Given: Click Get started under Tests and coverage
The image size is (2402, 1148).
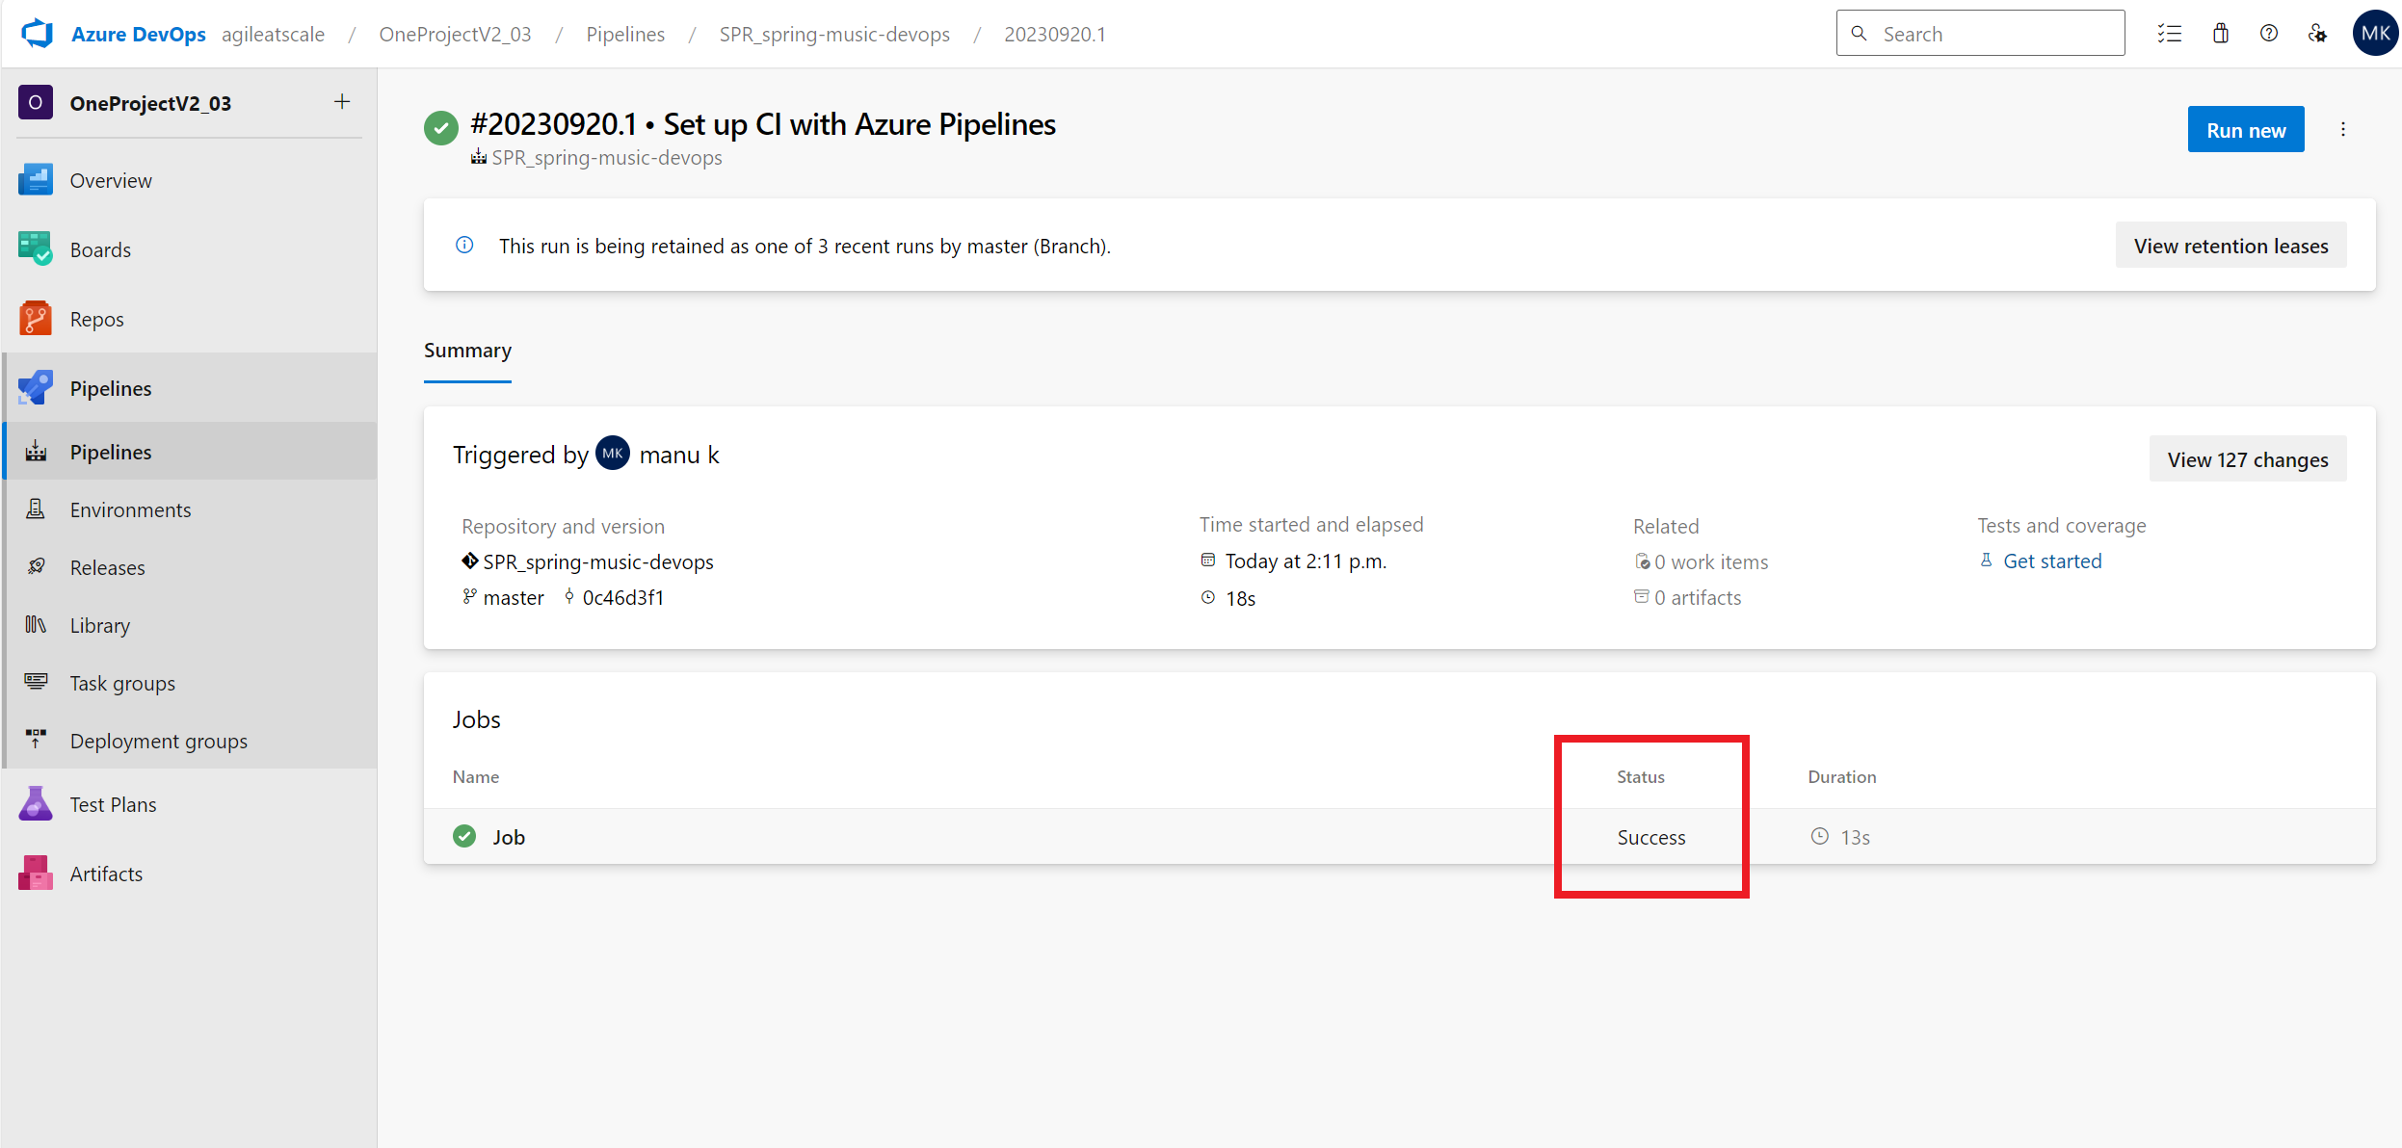Looking at the screenshot, I should pos(2052,561).
